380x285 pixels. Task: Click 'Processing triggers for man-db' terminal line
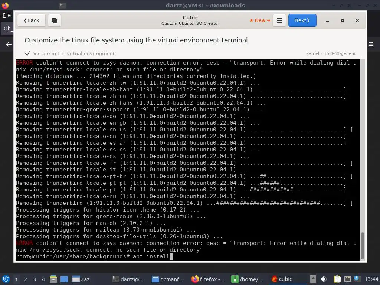point(91,223)
